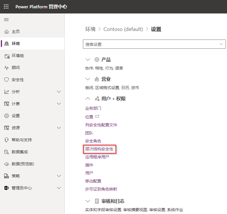Viewport: 227px width, 214px height.
Task: Click the home icon beside 主页
Action: [7, 32]
